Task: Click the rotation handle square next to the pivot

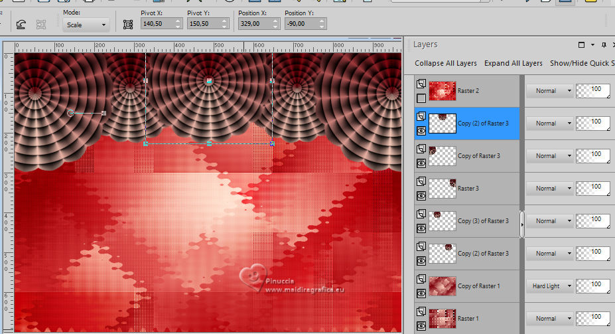Action: [x=104, y=113]
